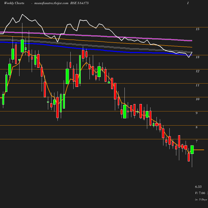The height and width of the screenshot is (208, 208).
Task: Click the price axis label 13
Action: [198, 57]
